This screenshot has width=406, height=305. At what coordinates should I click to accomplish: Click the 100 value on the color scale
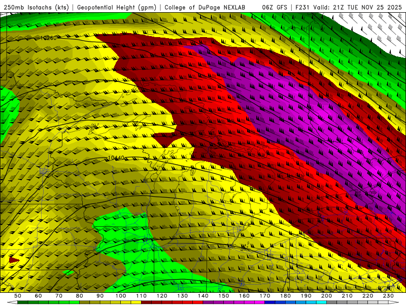point(121,296)
